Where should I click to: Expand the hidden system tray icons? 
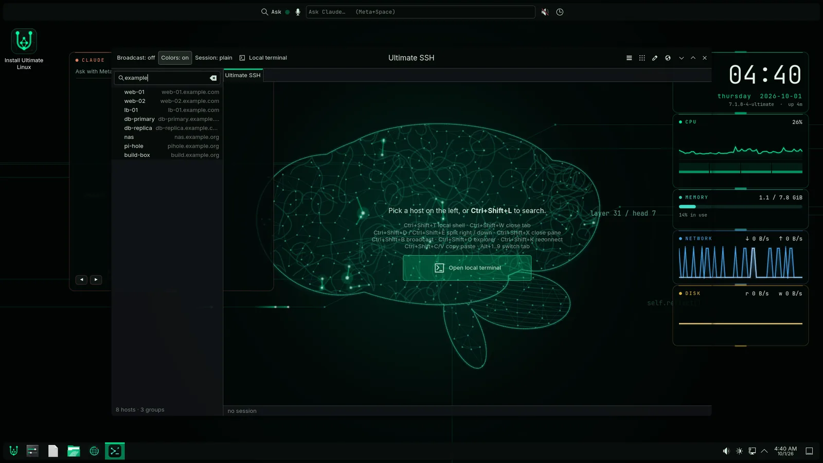tap(764, 451)
